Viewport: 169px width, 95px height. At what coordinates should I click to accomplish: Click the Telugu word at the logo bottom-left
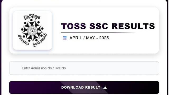(x=24, y=40)
